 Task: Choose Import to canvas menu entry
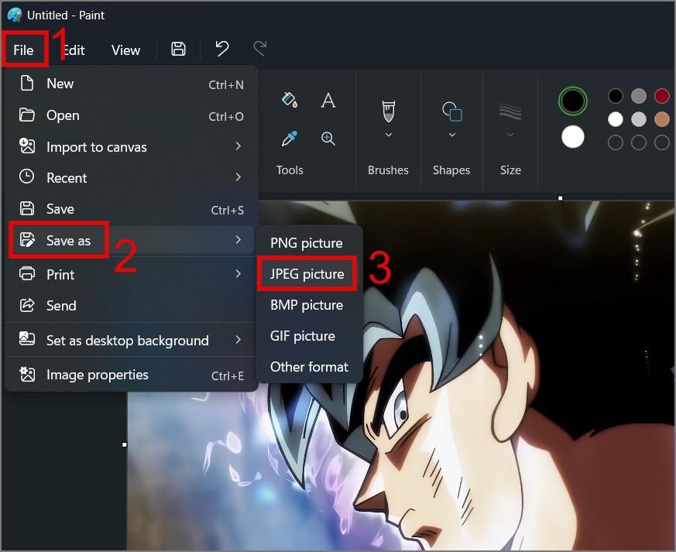[132, 147]
